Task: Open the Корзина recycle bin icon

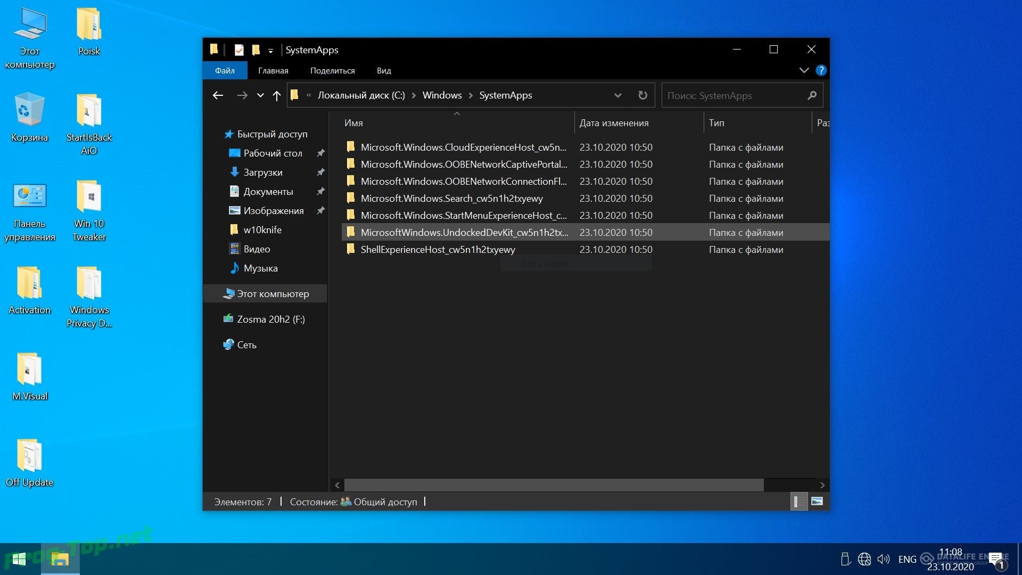Action: tap(30, 118)
